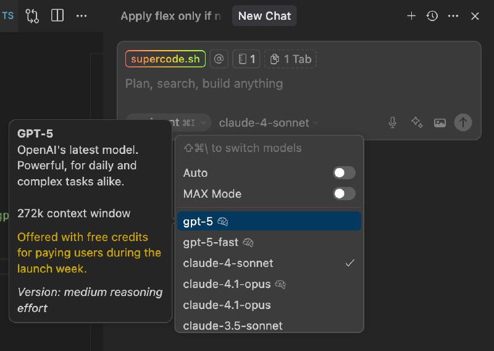This screenshot has height=351, width=494.
Task: Open chat panel more options beside history icon
Action: (x=453, y=16)
